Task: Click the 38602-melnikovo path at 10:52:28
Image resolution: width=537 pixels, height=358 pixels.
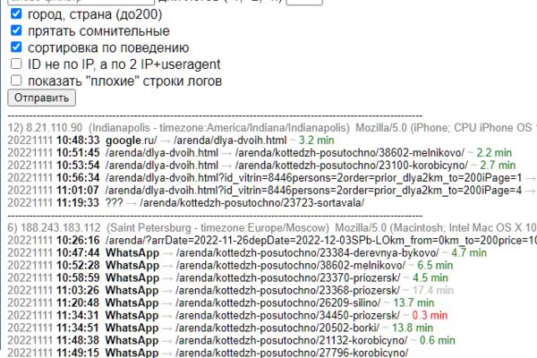Action: tap(290, 266)
